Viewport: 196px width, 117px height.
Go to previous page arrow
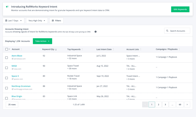tap(145, 104)
